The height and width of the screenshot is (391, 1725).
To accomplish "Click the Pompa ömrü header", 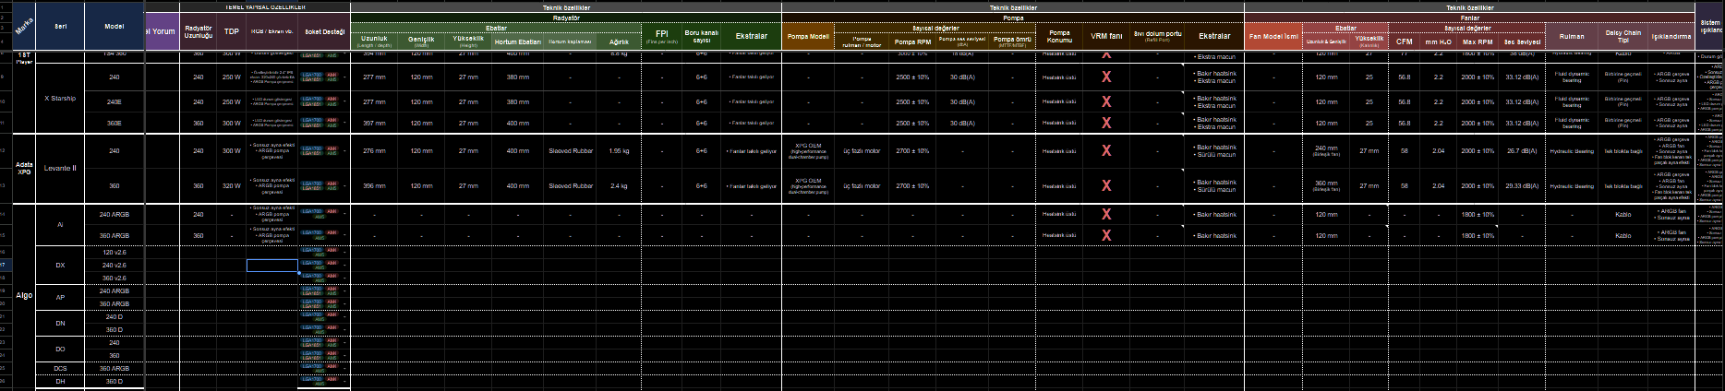I will point(1012,41).
